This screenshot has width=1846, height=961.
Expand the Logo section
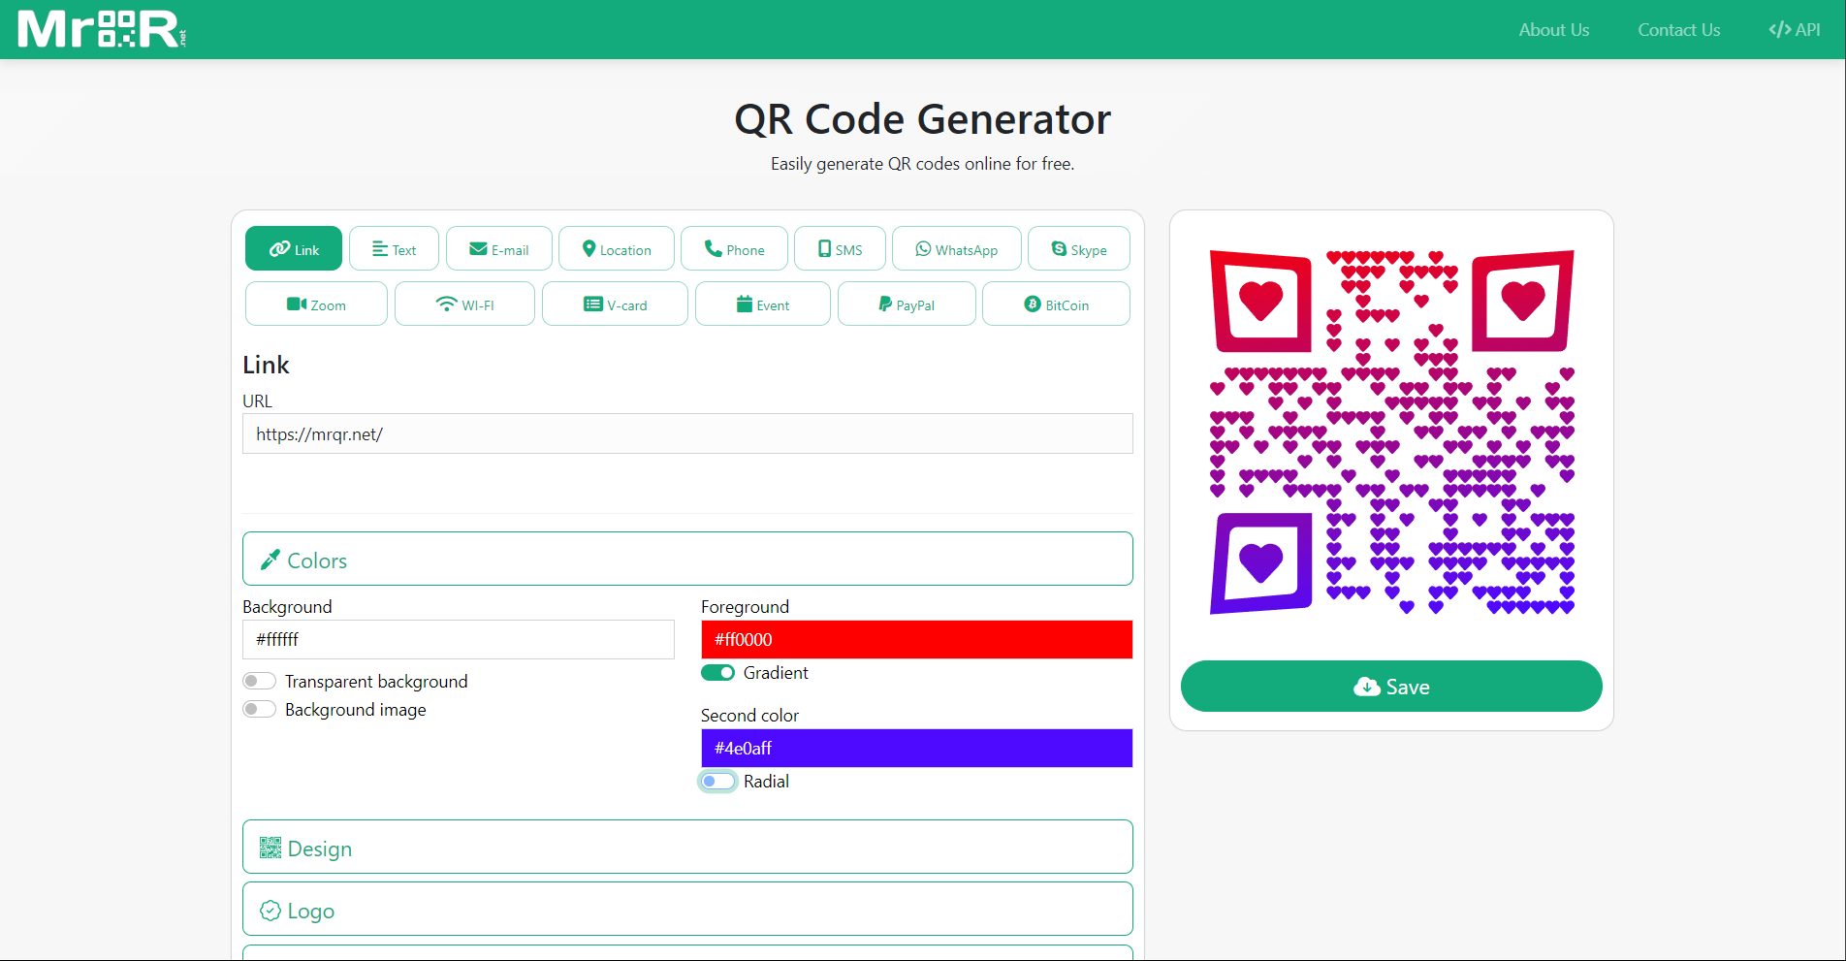tap(687, 909)
